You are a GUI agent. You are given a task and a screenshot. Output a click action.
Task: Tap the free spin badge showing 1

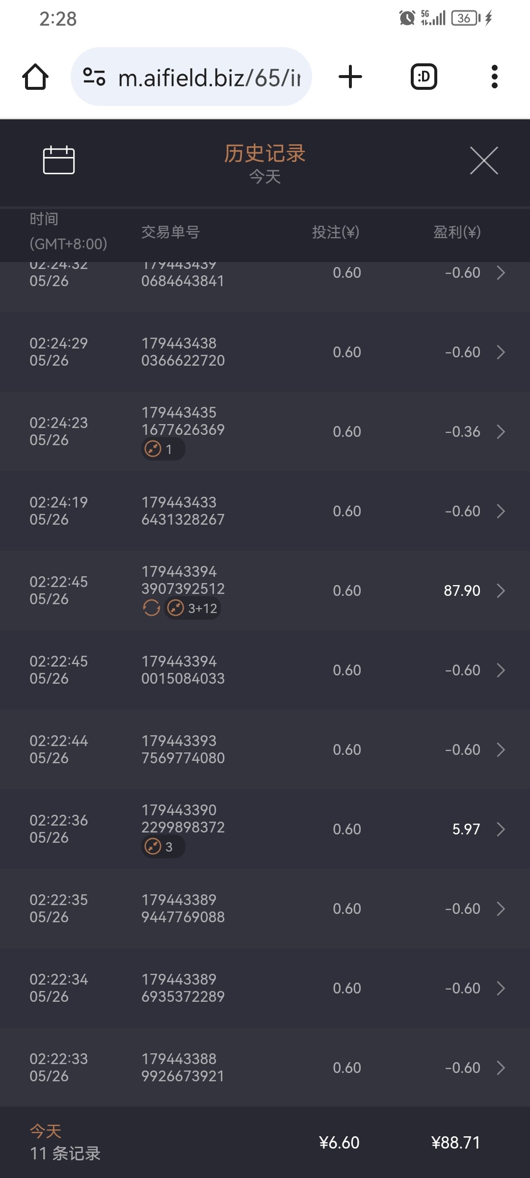tap(163, 450)
